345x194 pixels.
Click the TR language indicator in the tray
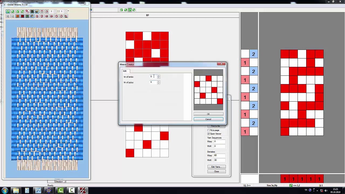click(x=306, y=190)
